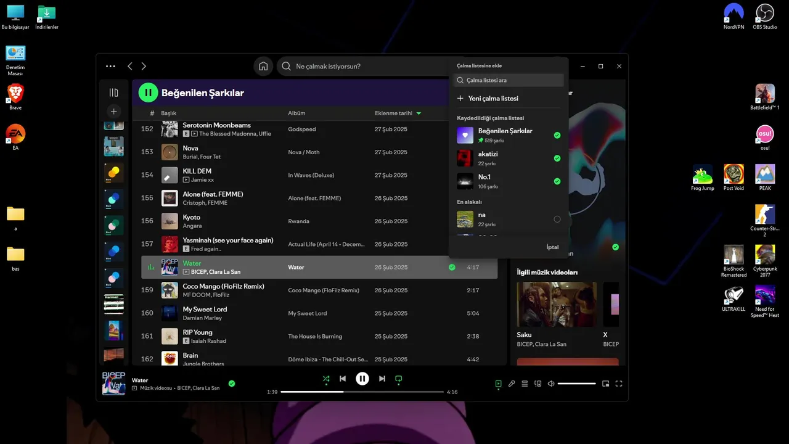Click İptal to cancel
Screen dimensions: 789x444
point(552,247)
